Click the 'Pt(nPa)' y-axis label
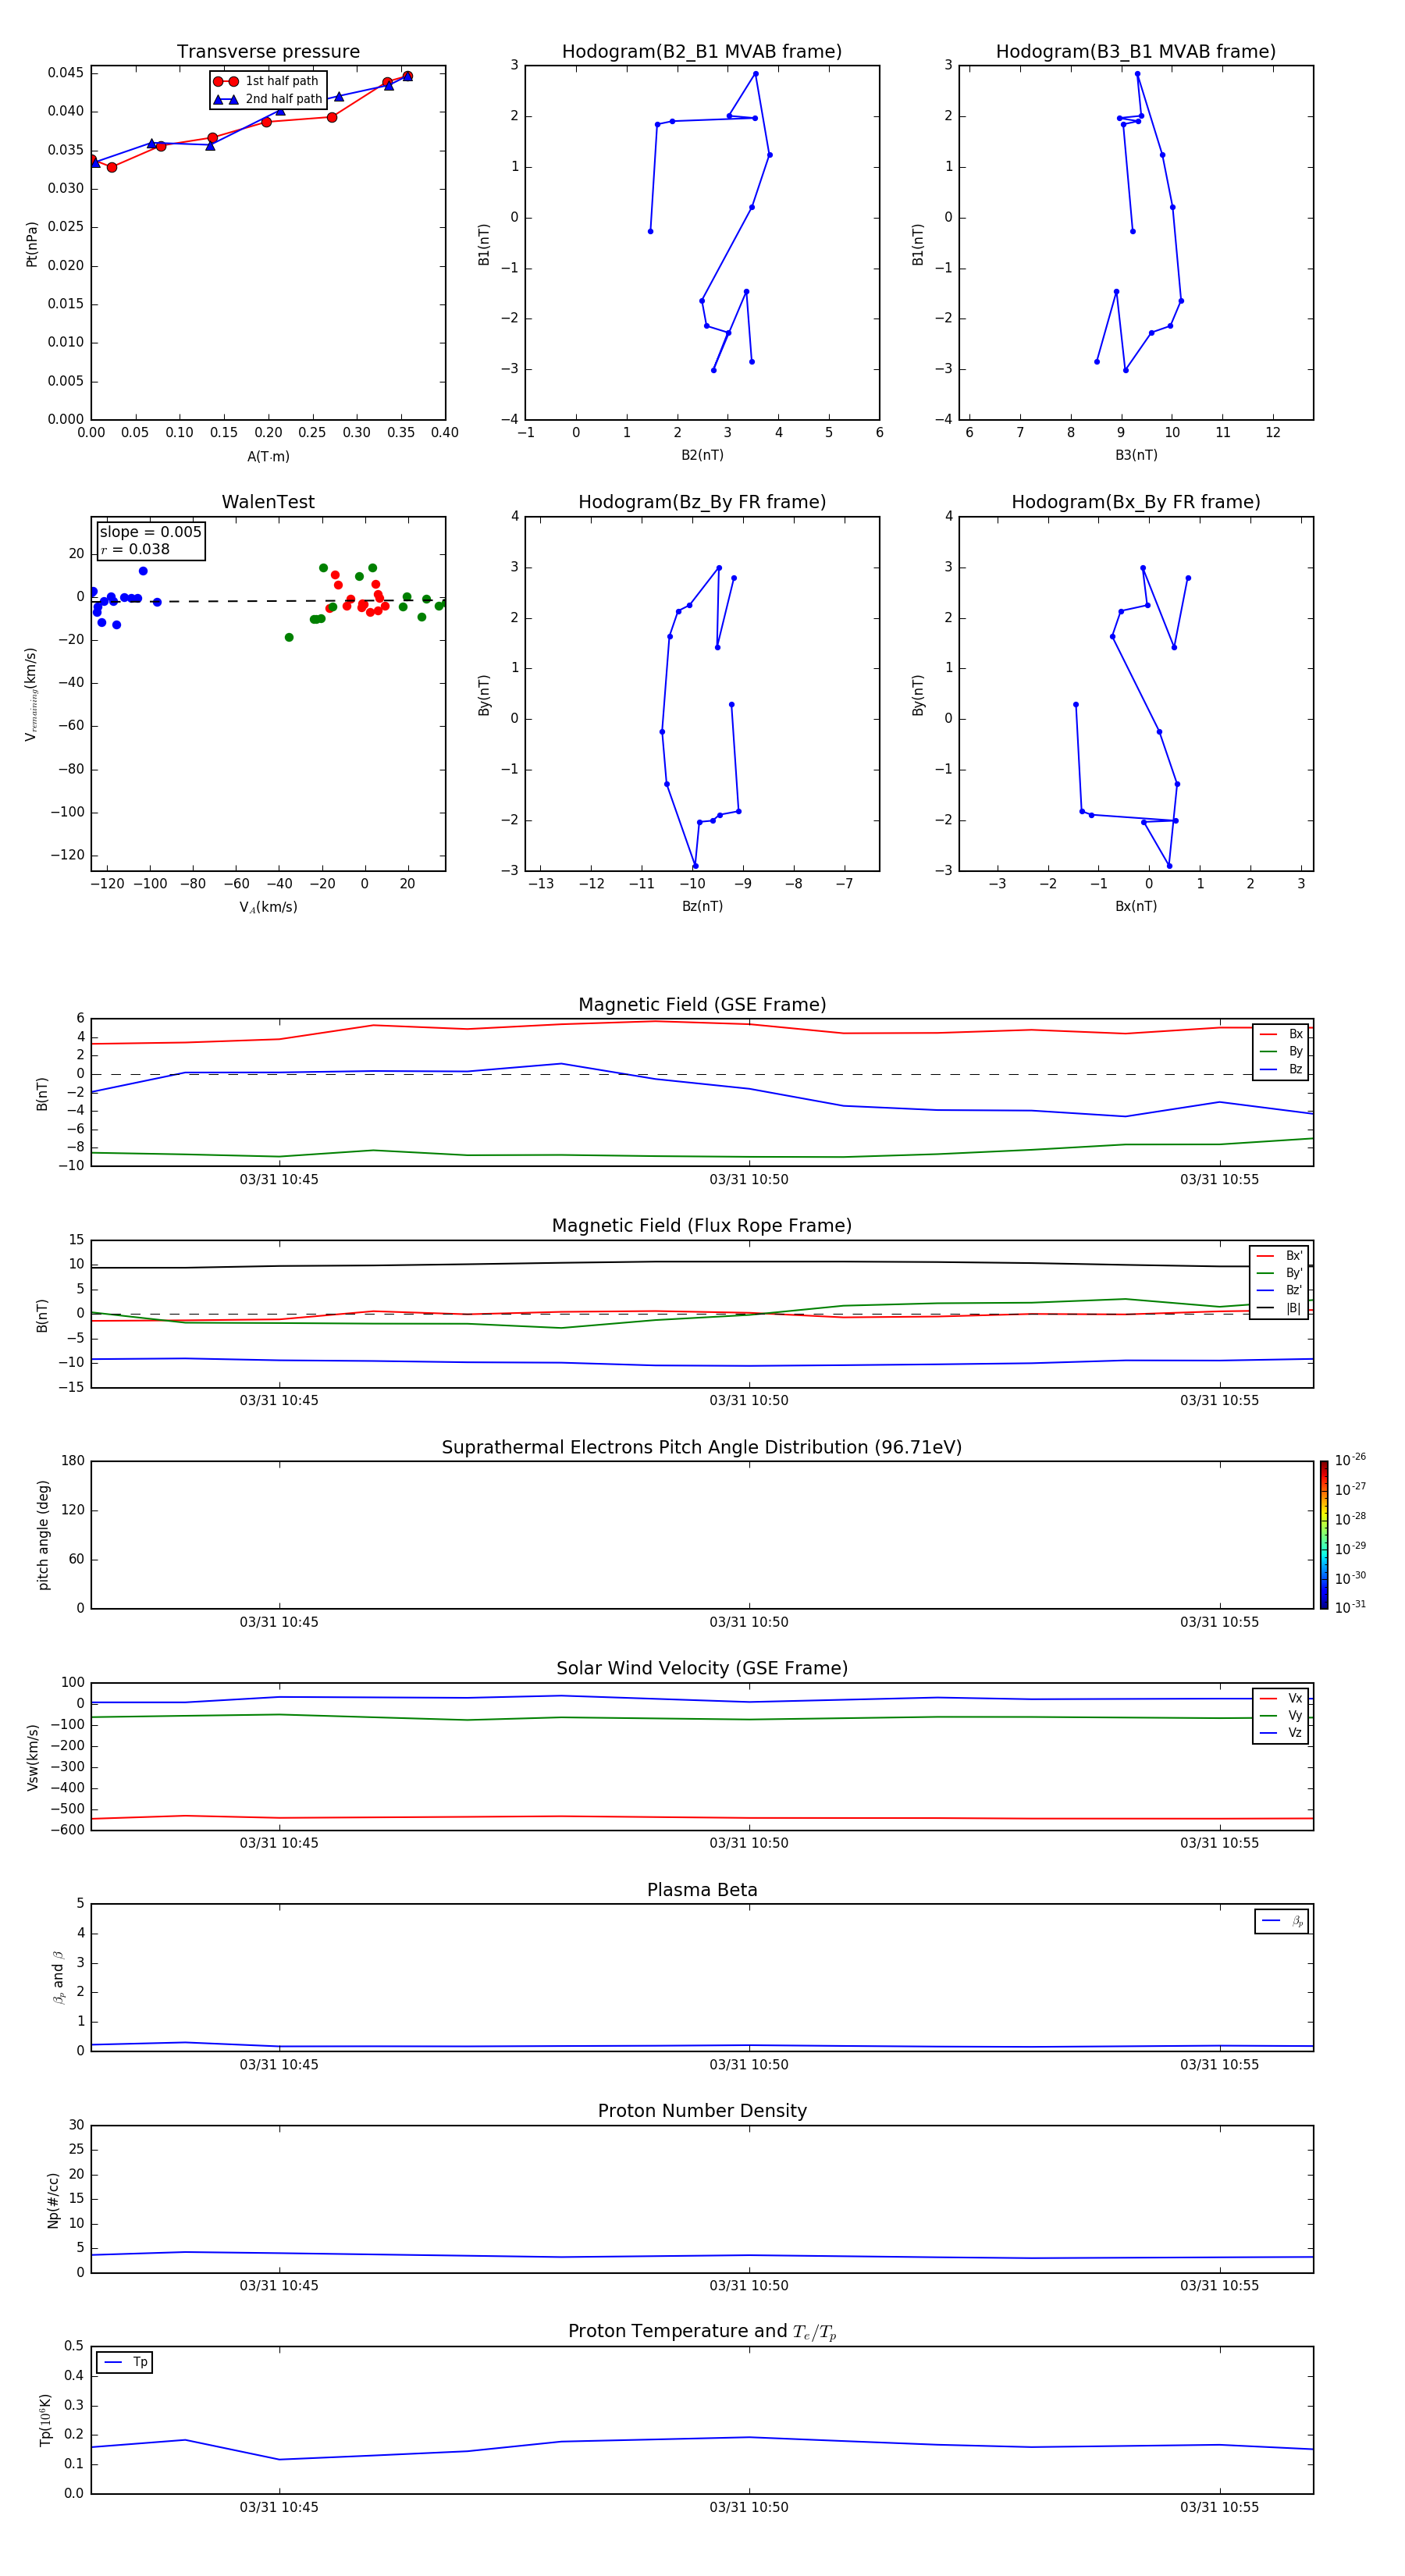Image resolution: width=1405 pixels, height=2576 pixels. (x=32, y=243)
